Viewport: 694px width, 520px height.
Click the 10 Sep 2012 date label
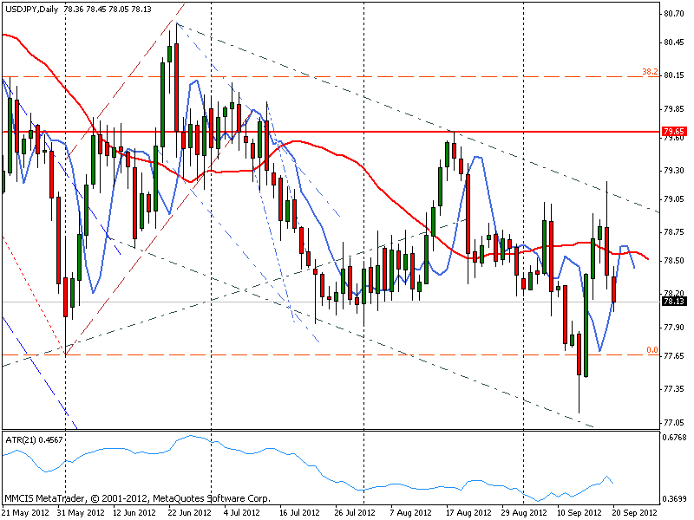click(x=579, y=513)
